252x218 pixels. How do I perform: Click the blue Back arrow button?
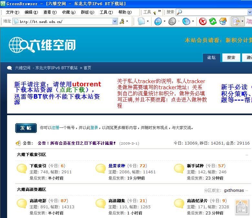[158, 21]
